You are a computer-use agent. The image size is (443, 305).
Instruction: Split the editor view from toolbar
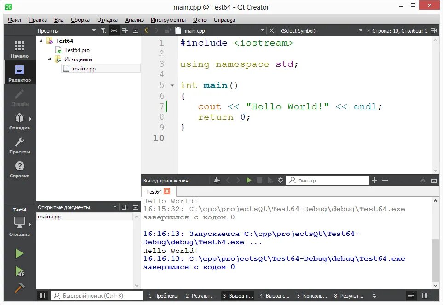point(434,30)
